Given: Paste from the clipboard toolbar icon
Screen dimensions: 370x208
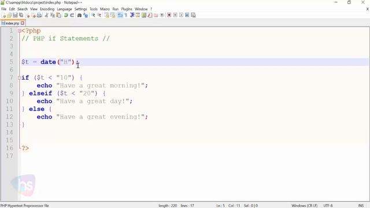Looking at the screenshot, I should 58,16.
